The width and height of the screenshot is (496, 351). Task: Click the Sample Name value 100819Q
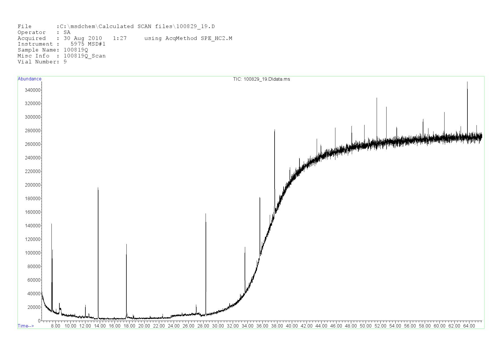point(76,50)
